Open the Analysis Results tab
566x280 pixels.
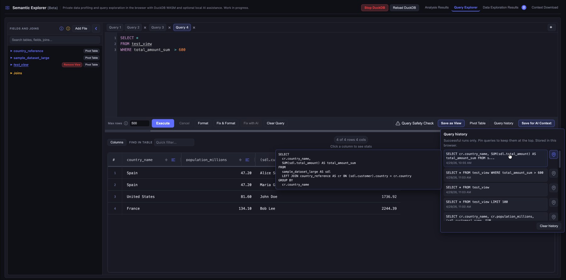(436, 8)
